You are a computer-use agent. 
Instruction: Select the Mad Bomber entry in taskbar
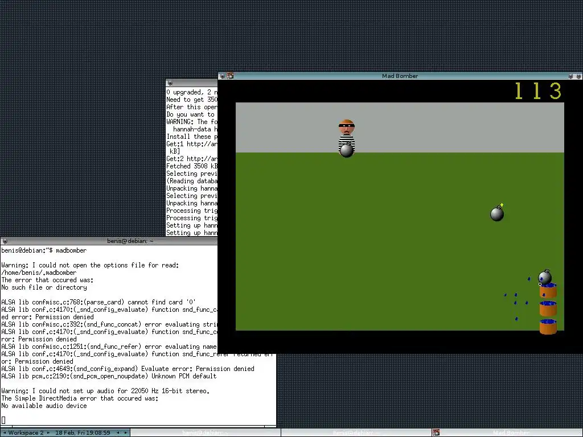(507, 433)
